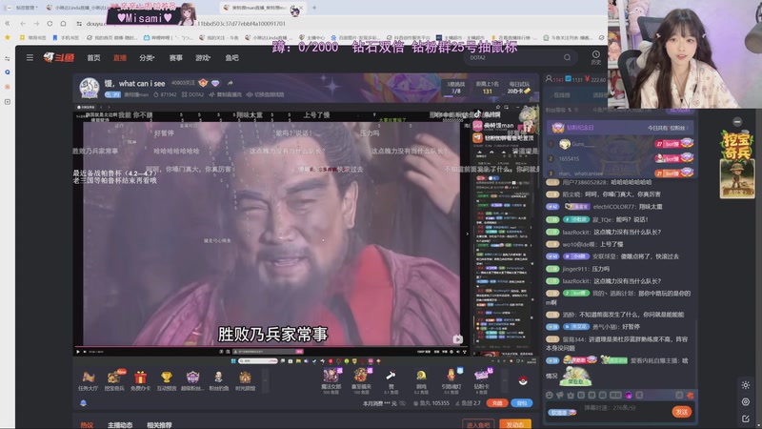Open the 每日成玩 20办卡 panel
This screenshot has height=429, width=762.
pos(519,88)
